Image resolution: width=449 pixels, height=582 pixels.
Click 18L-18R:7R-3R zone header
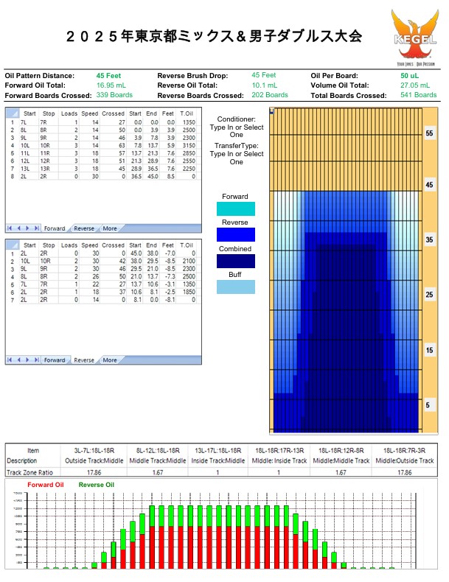[405, 451]
